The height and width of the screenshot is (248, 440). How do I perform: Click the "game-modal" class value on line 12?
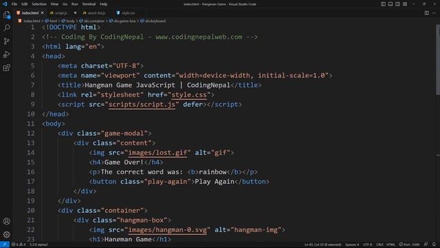coord(124,133)
